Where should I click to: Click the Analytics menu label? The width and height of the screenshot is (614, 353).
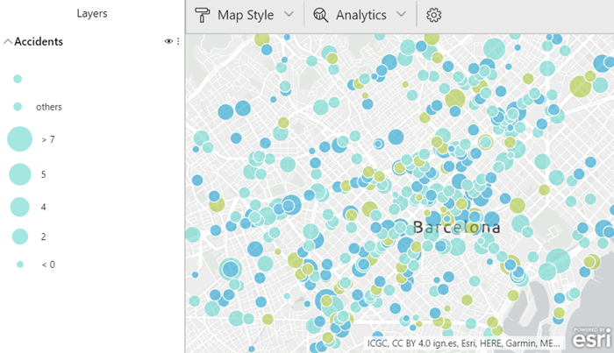pyautogui.click(x=361, y=15)
